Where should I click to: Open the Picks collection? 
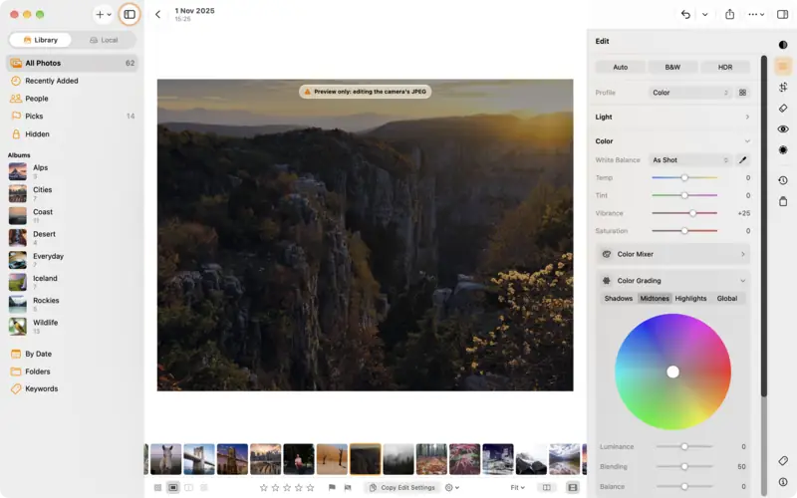tap(72, 116)
